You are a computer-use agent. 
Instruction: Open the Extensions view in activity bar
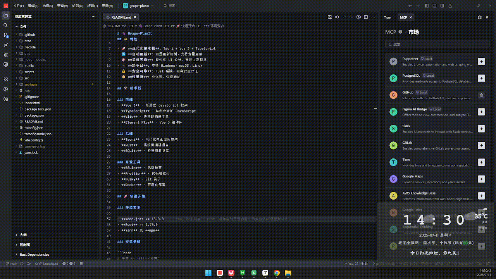[5, 79]
